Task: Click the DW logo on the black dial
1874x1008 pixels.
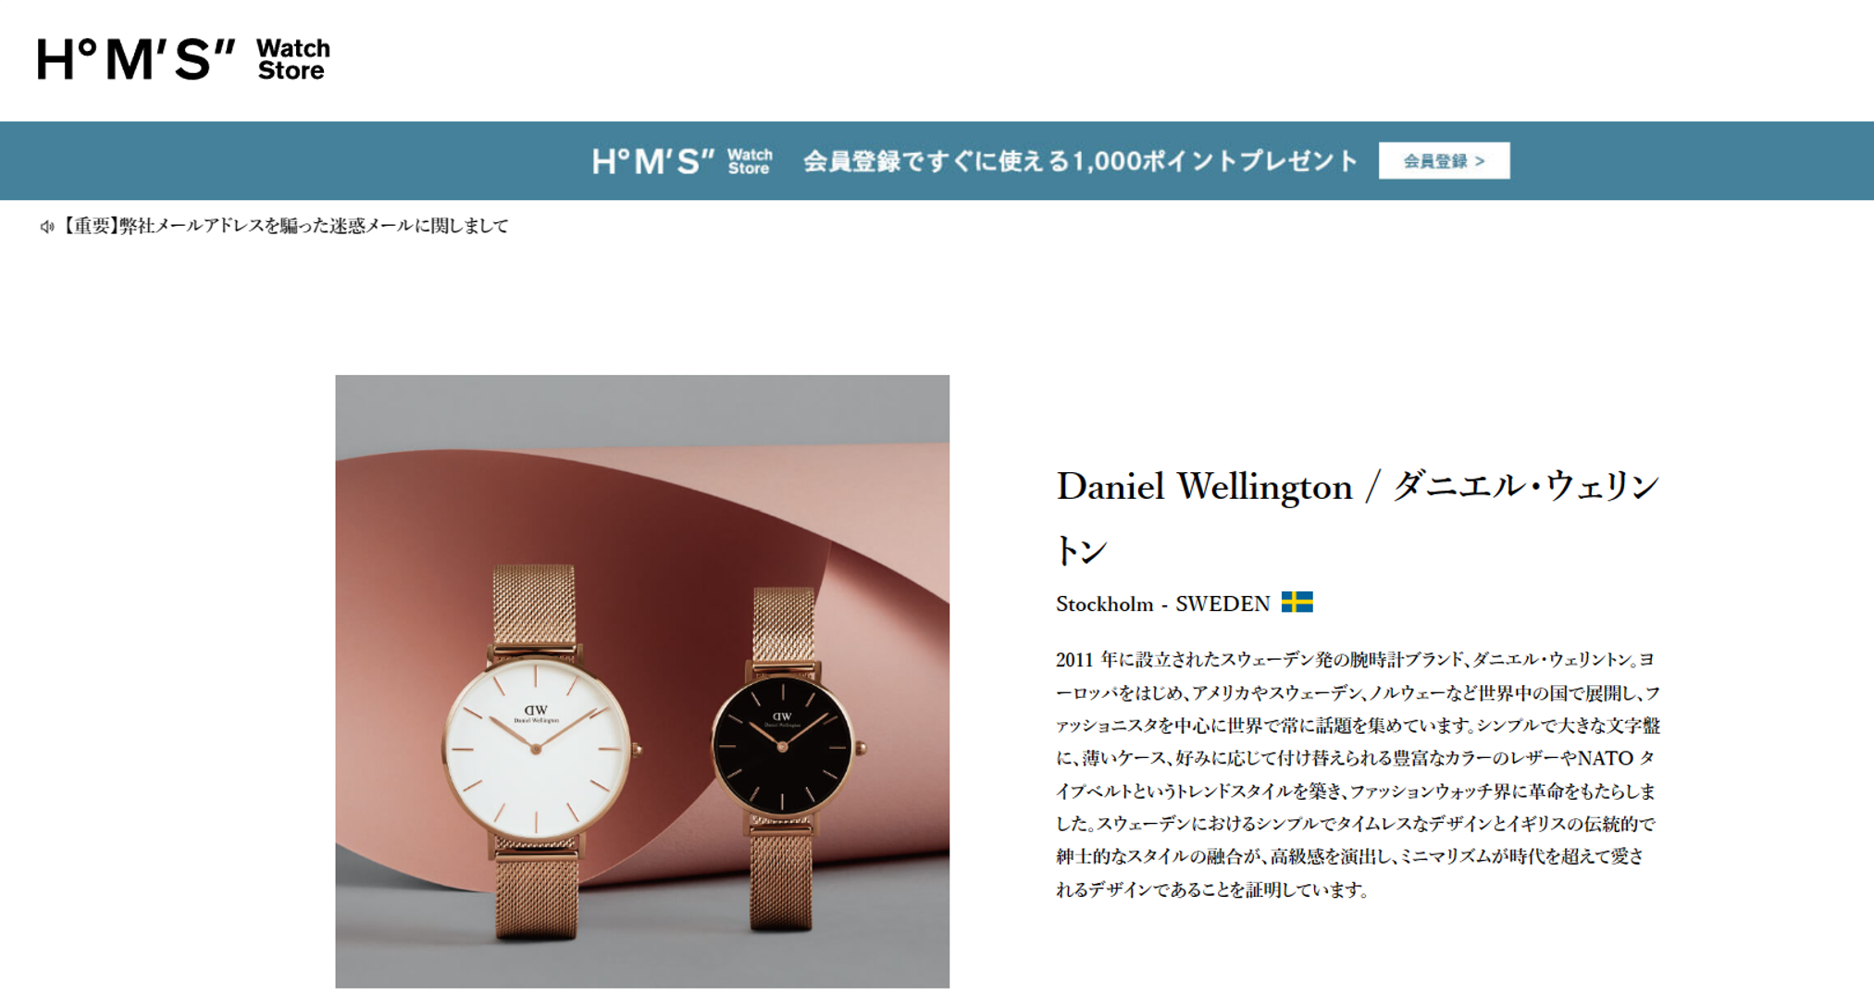Action: pyautogui.click(x=782, y=716)
